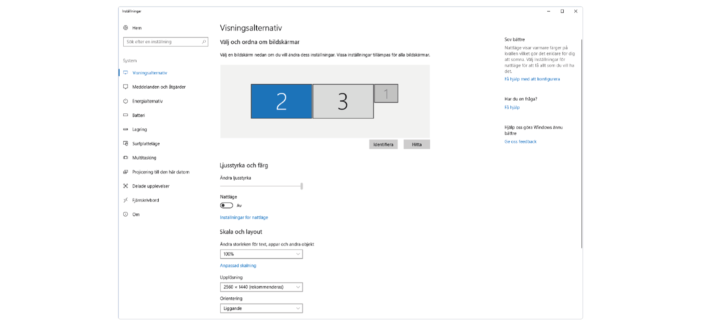The height and width of the screenshot is (326, 701).
Task: Expand the Orientering Liggande dropdown
Action: pyautogui.click(x=261, y=308)
